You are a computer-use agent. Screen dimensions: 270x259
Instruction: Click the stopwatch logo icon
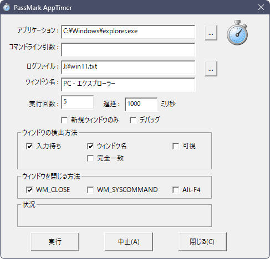(237, 33)
